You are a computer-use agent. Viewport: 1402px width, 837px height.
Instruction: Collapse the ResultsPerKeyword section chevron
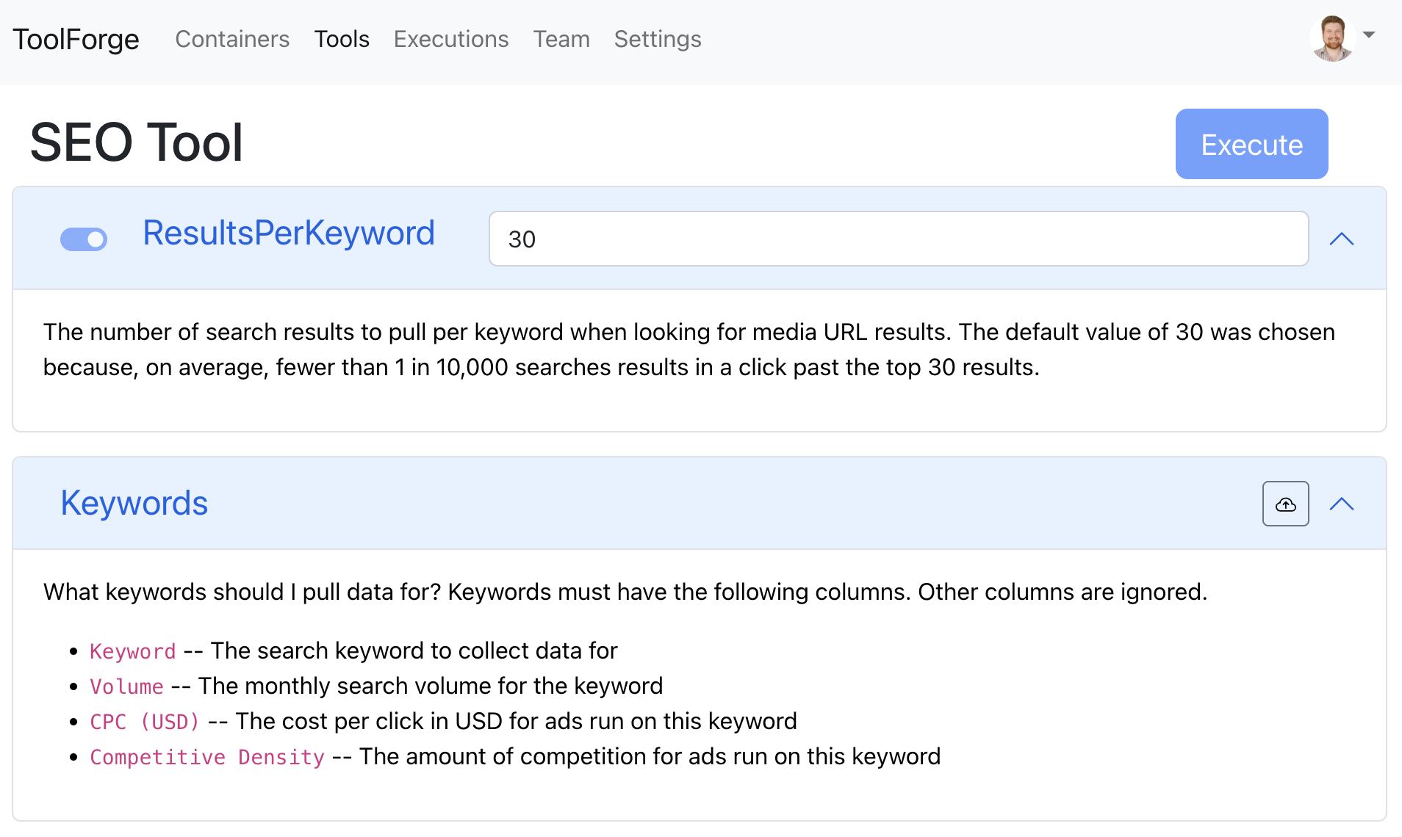(x=1341, y=239)
